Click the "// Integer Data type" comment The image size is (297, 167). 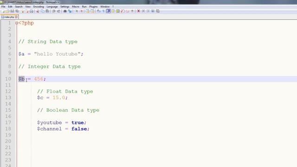(x=50, y=67)
